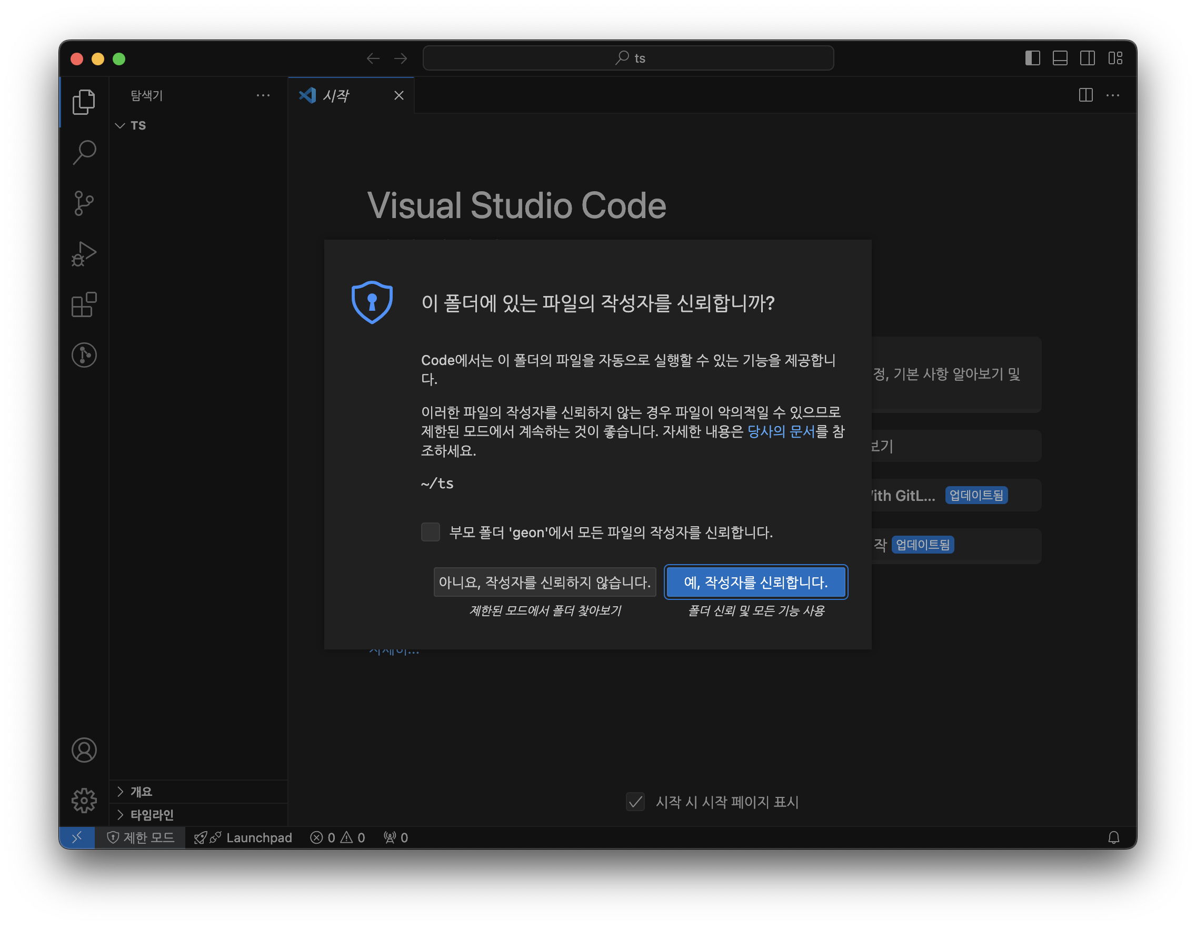Screen dimensions: 1196x927
Task: Click the ts command center search box
Action: coord(628,58)
